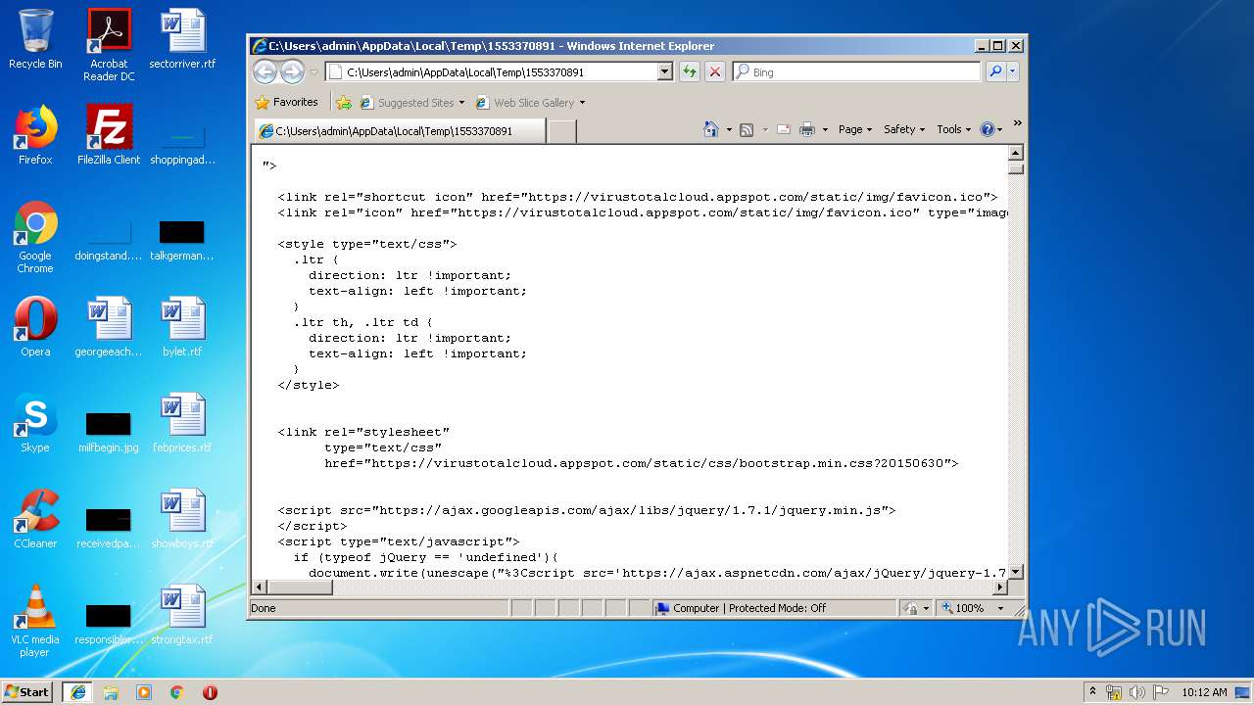Screen dimensions: 1254x705
Task: Select the bylet.rtf desktop file
Action: [x=182, y=327]
